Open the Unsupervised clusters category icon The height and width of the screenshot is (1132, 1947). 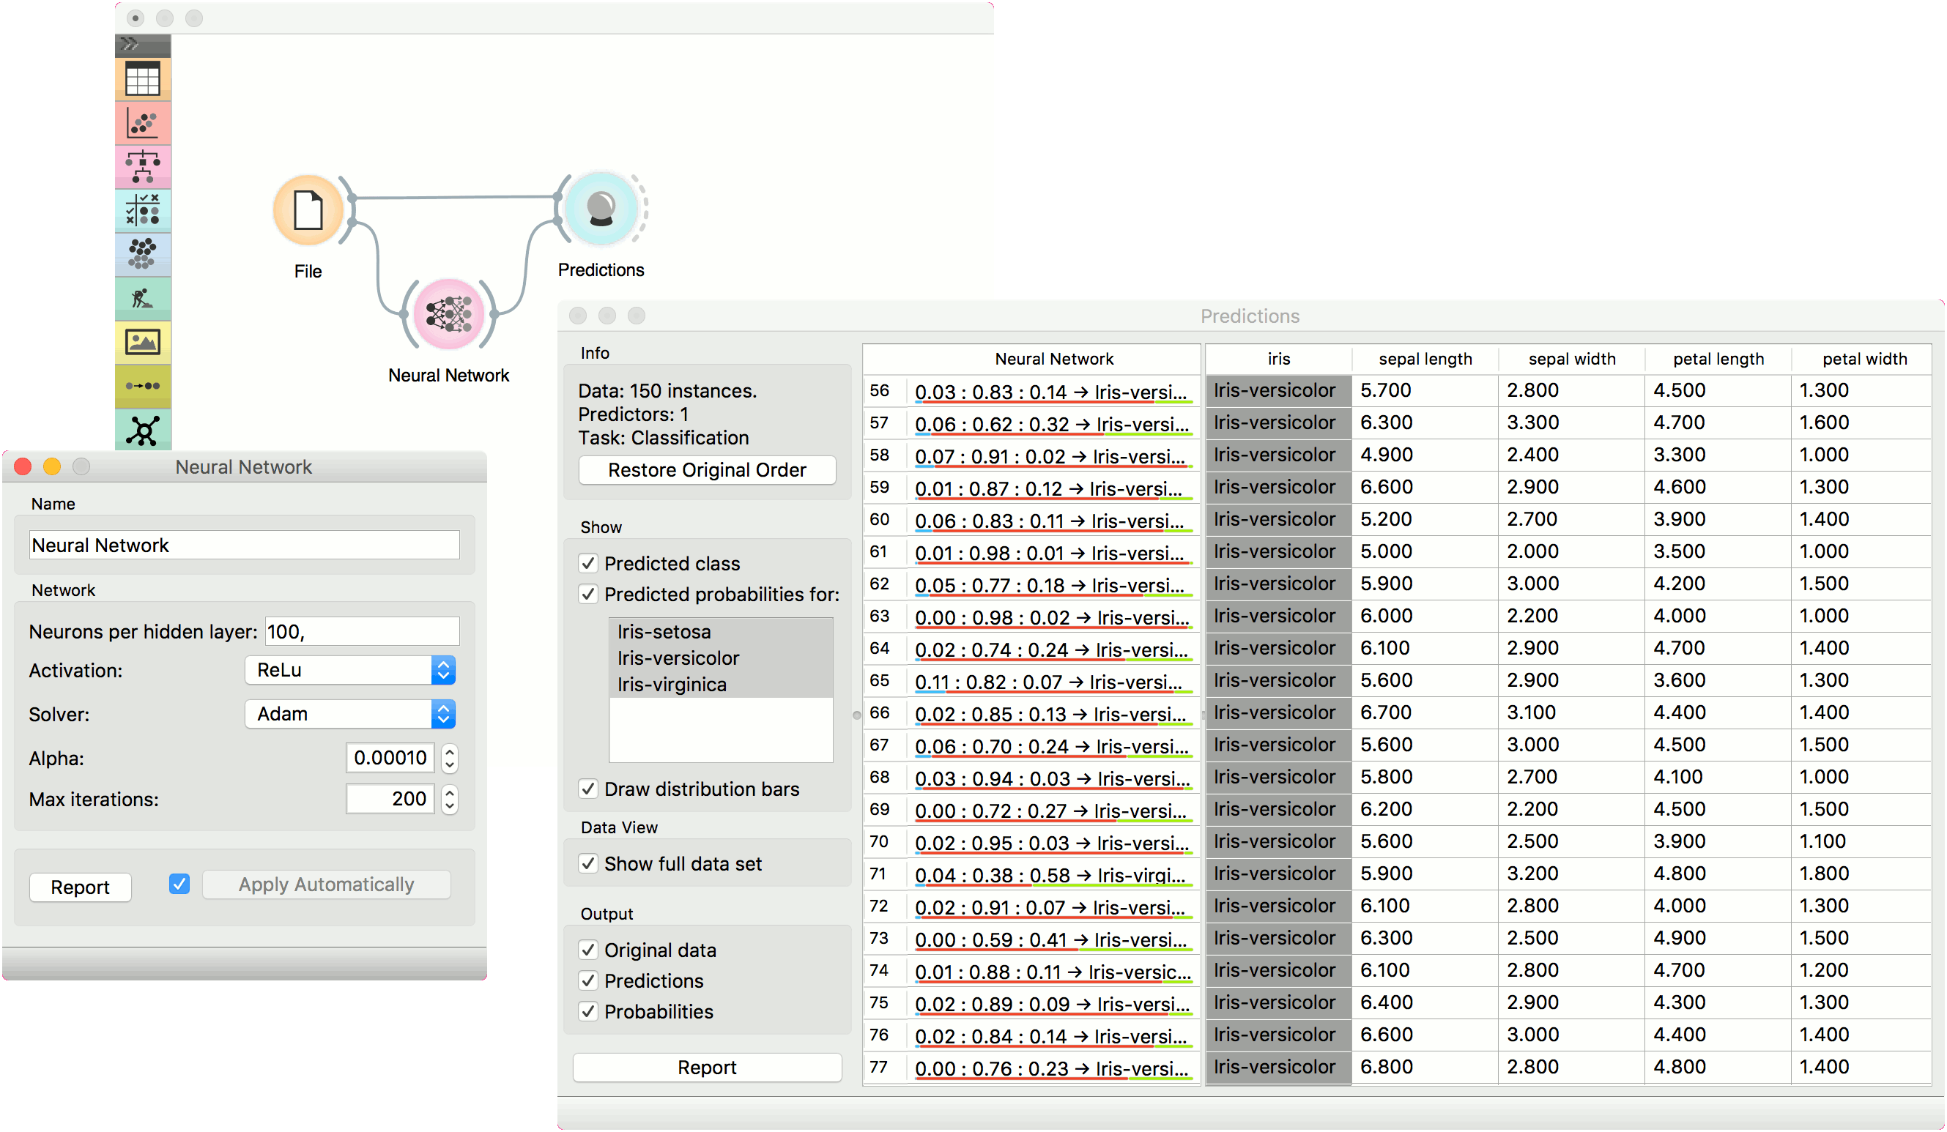(143, 253)
